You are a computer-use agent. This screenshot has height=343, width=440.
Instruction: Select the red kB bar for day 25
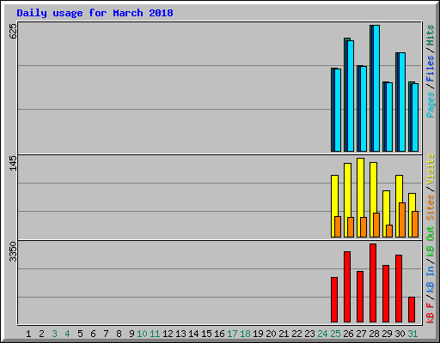334,300
